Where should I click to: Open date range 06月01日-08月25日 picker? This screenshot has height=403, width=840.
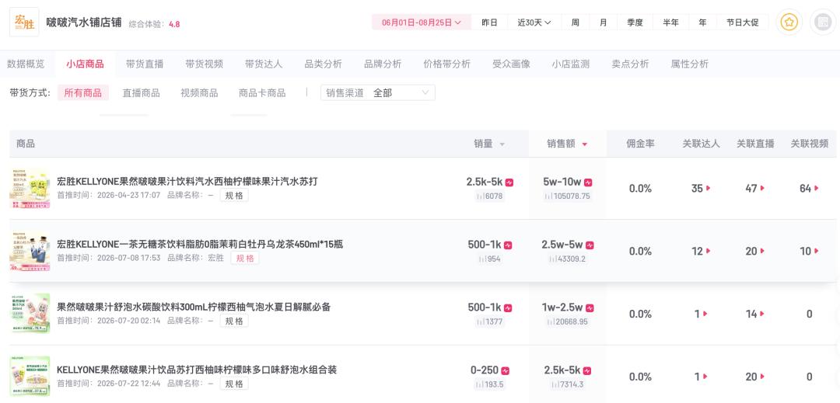point(421,23)
